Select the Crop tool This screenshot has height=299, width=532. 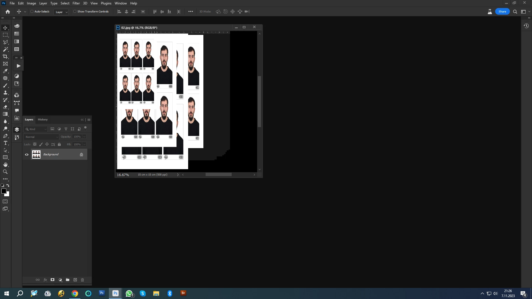5,56
